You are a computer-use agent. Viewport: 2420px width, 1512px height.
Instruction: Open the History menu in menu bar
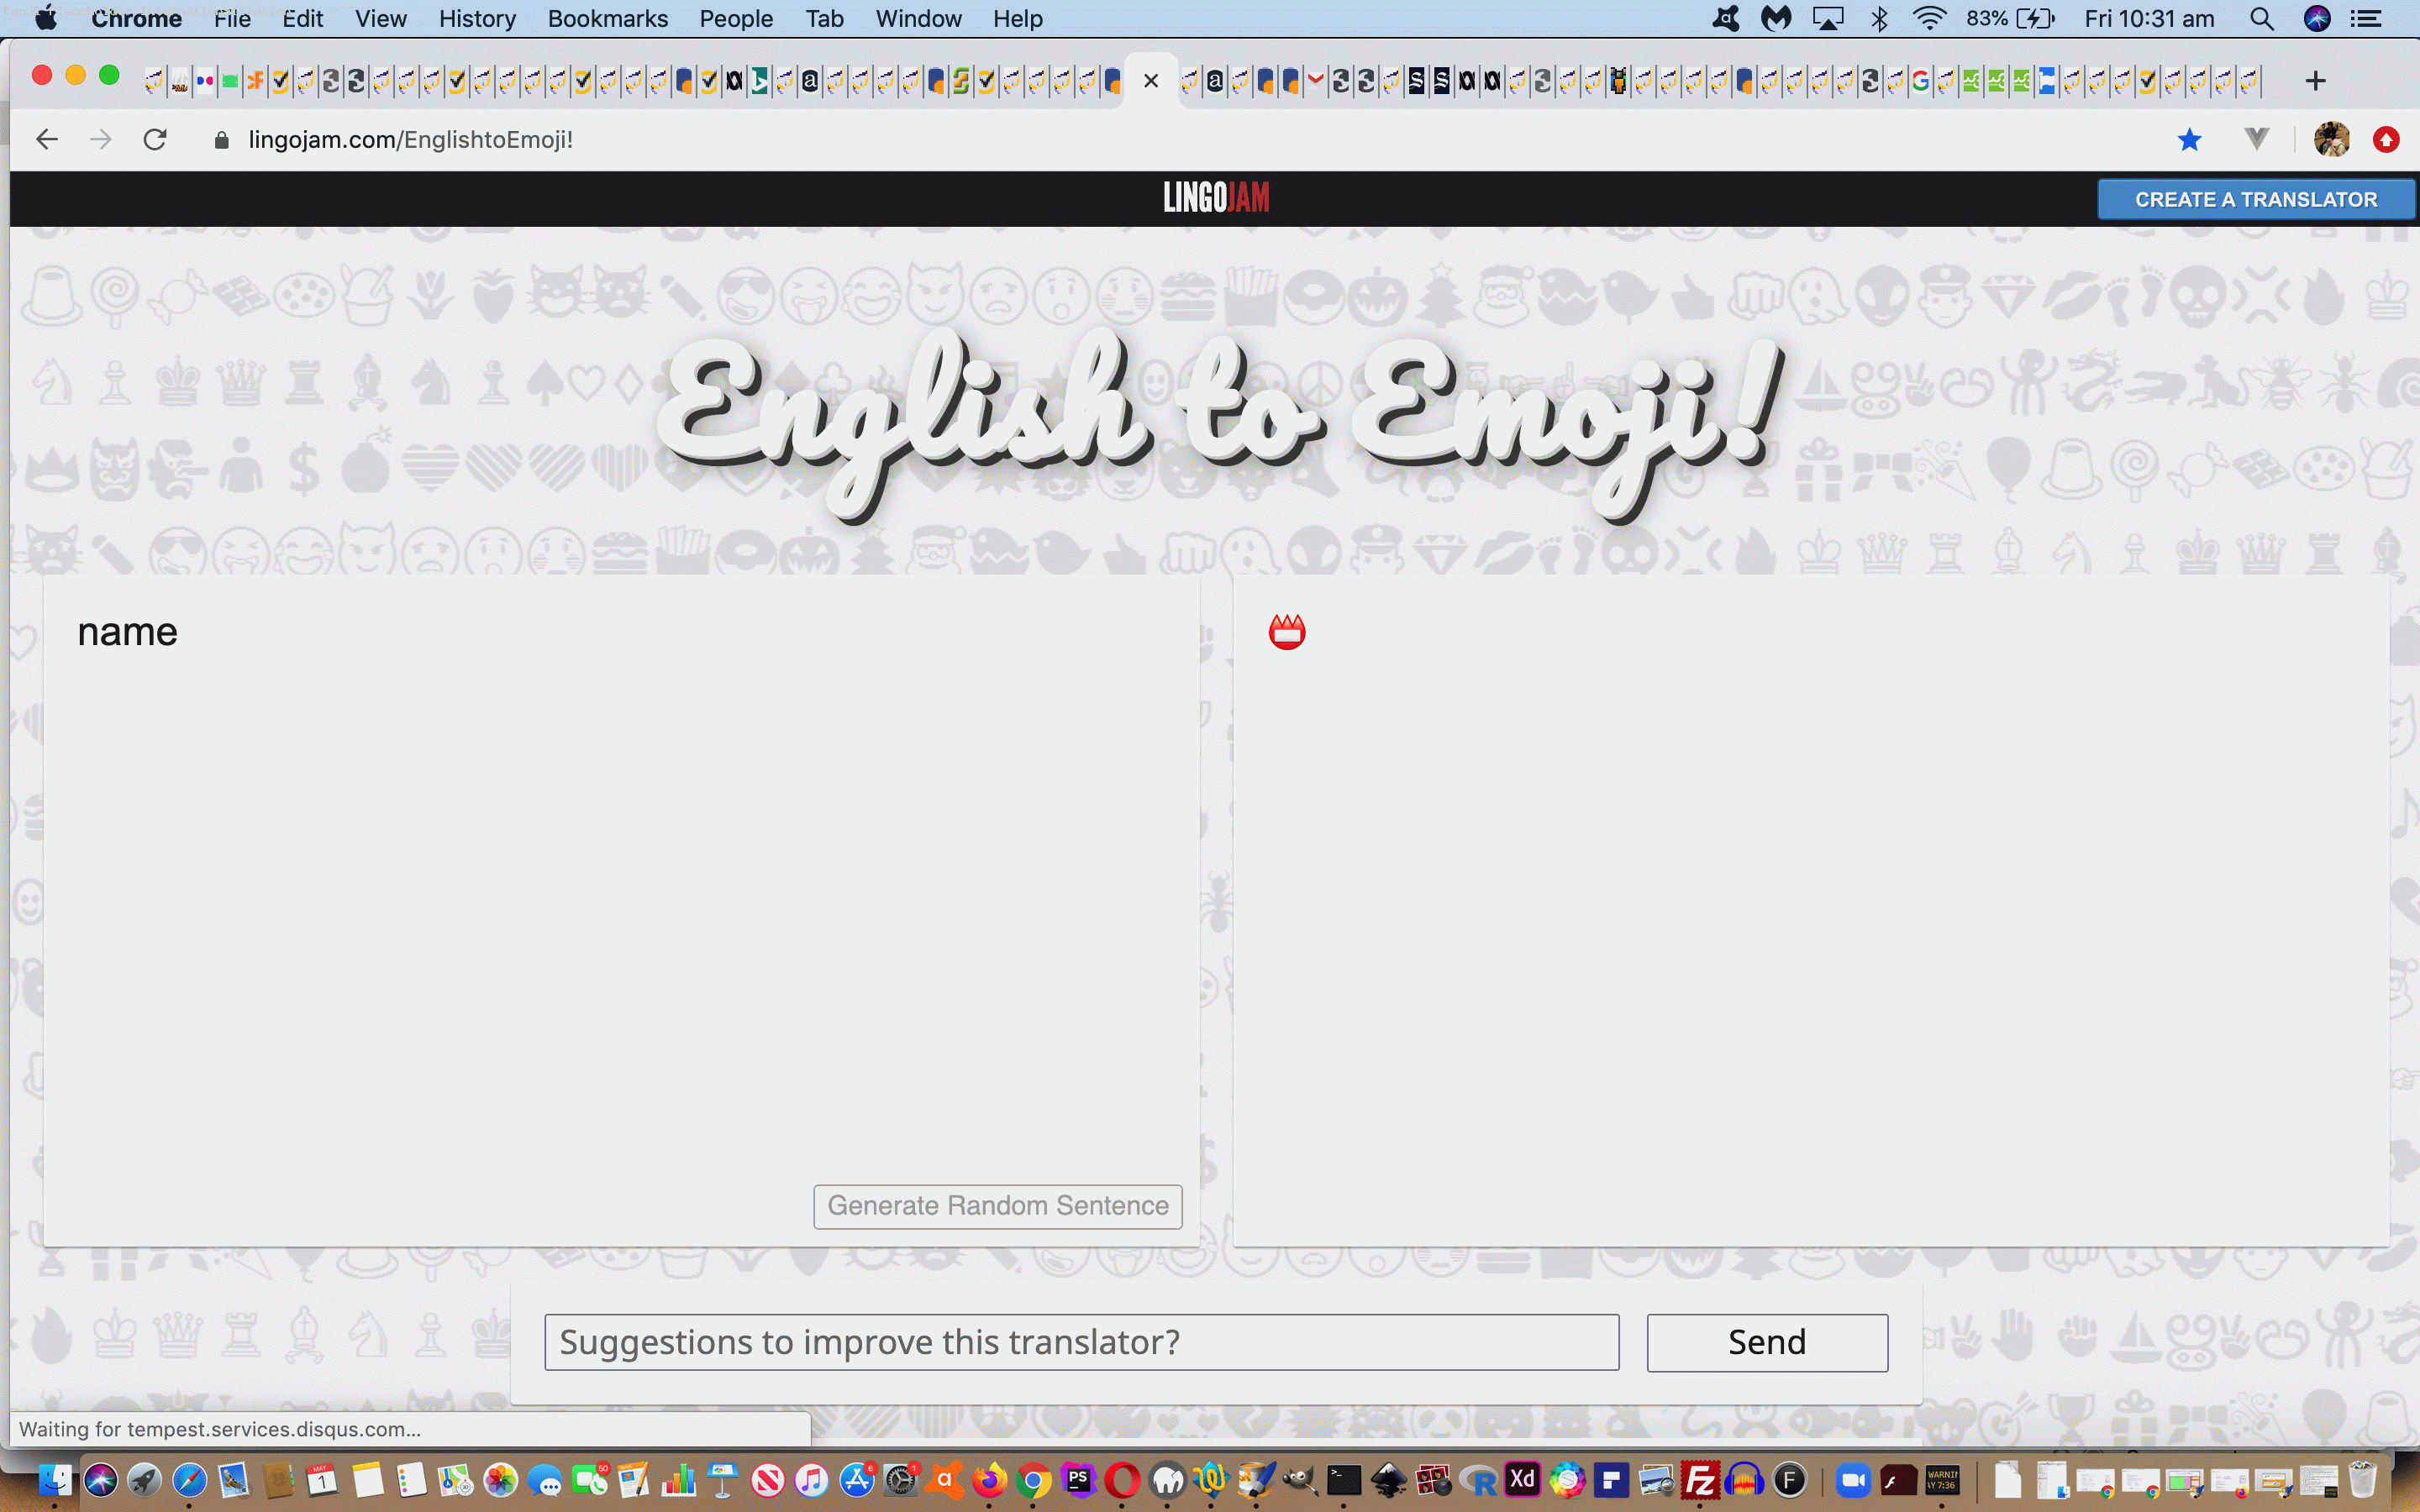tap(477, 19)
